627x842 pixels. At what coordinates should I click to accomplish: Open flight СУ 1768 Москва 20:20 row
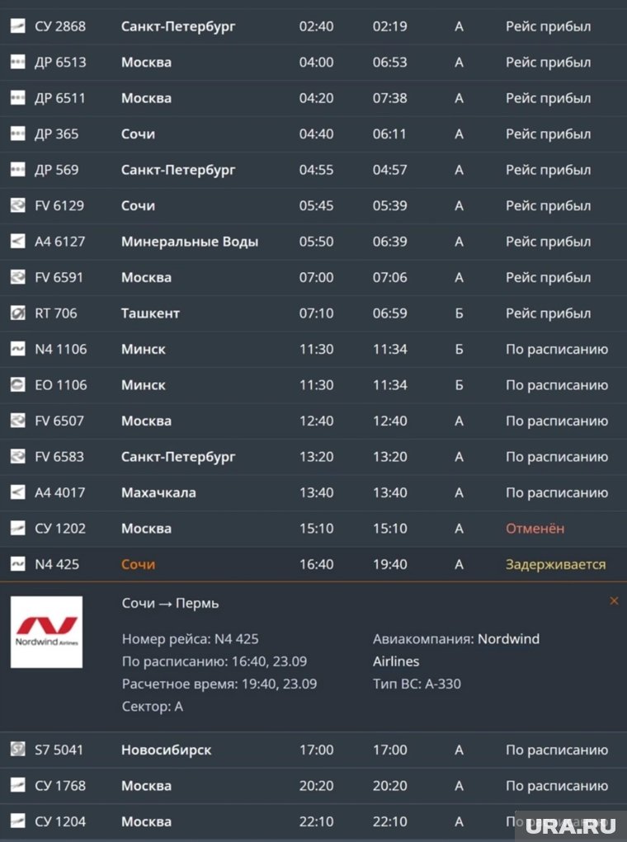coord(313,786)
